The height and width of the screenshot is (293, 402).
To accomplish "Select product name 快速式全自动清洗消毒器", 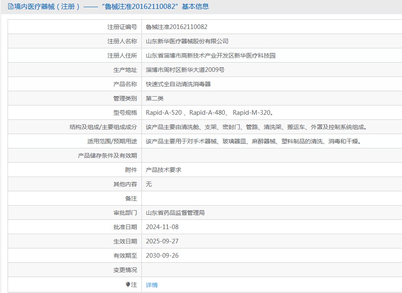I will click(x=178, y=84).
